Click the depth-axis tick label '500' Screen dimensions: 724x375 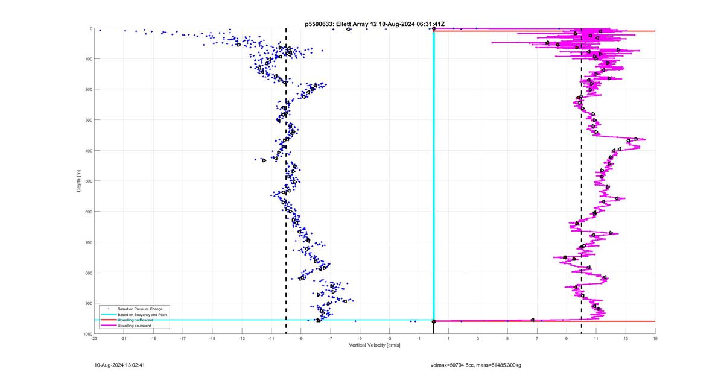click(x=88, y=181)
